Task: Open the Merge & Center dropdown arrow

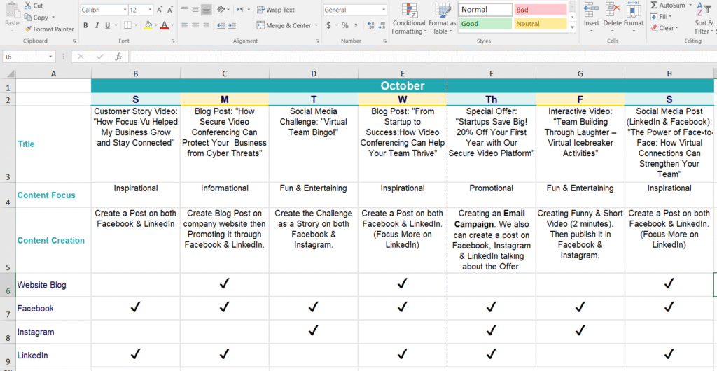Action: coord(316,26)
